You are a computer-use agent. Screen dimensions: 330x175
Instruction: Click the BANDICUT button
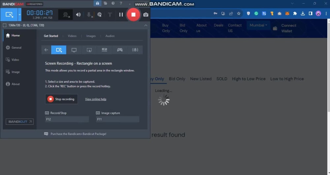coord(19,122)
